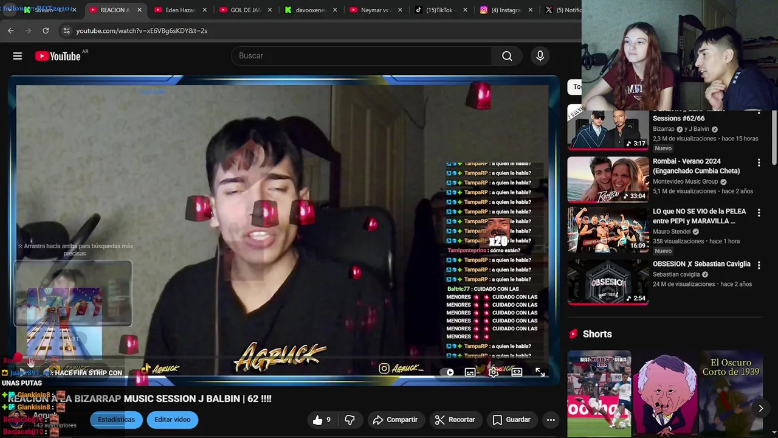Switch to the Eden Hazard tab
The image size is (778, 438).
181,10
